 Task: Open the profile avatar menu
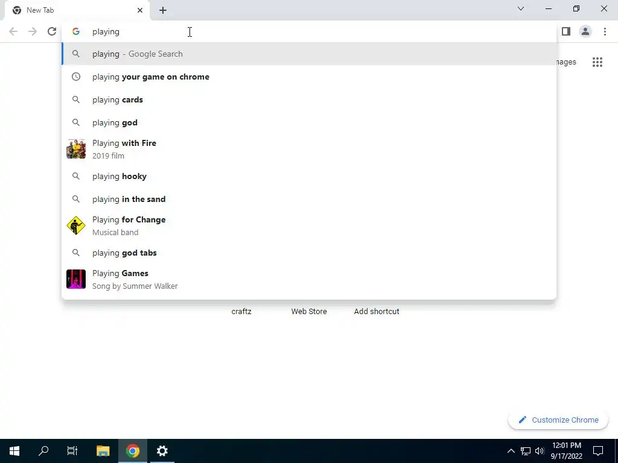(x=585, y=31)
